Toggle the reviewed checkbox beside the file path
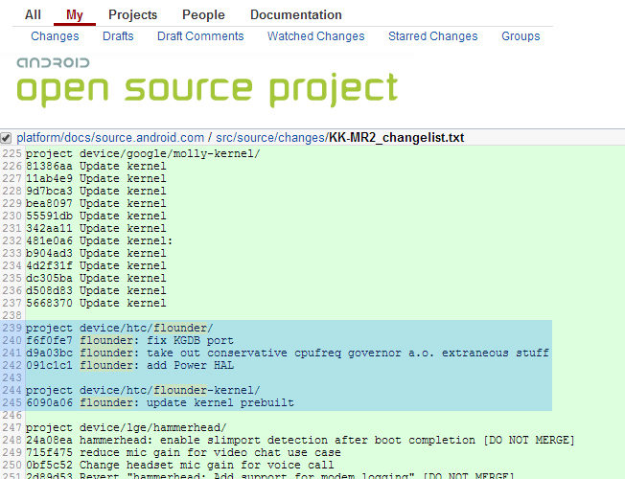 click(6, 138)
